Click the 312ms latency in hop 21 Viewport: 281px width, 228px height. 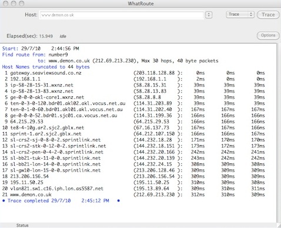(198, 195)
